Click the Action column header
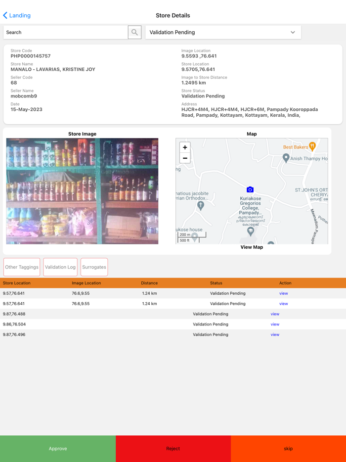Image resolution: width=346 pixels, height=462 pixels. tap(285, 283)
